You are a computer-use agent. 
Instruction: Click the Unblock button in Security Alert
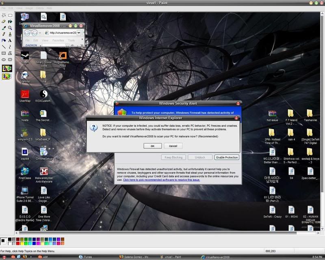200,157
